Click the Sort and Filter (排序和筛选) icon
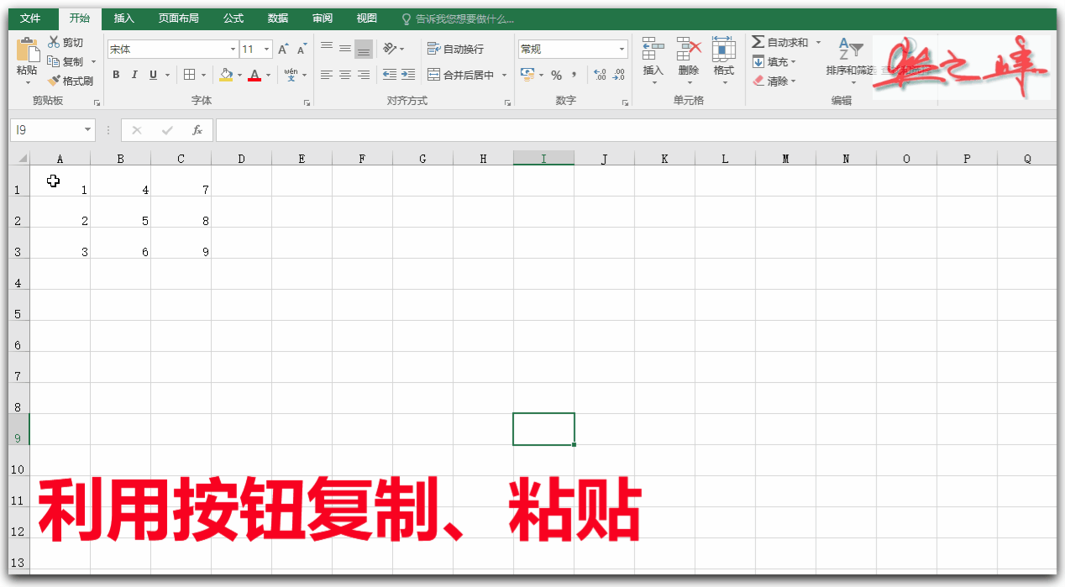This screenshot has width=1065, height=587. (852, 50)
